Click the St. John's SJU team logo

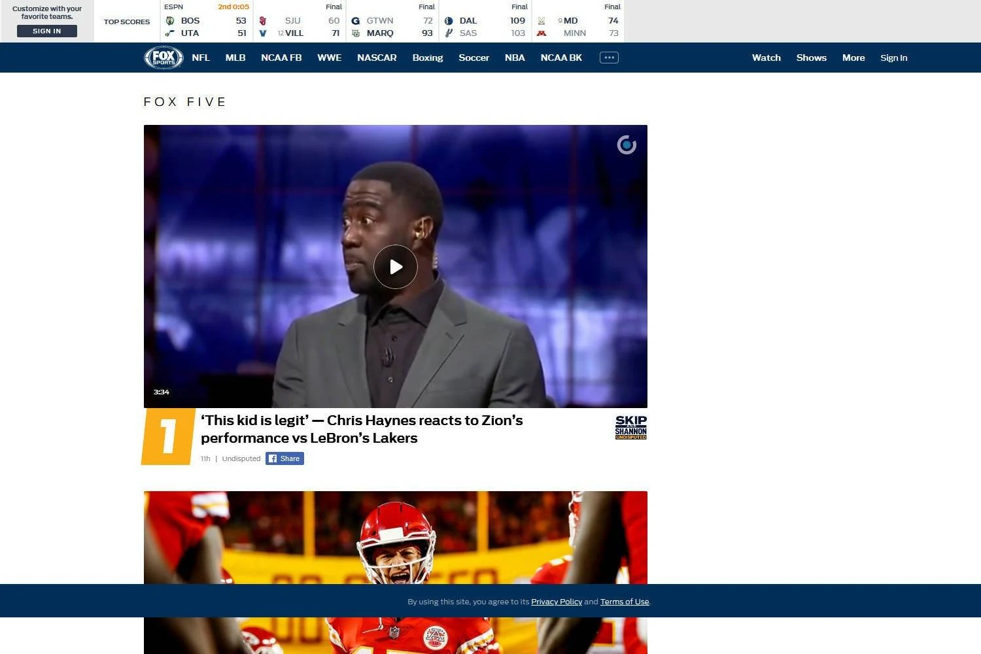263,21
